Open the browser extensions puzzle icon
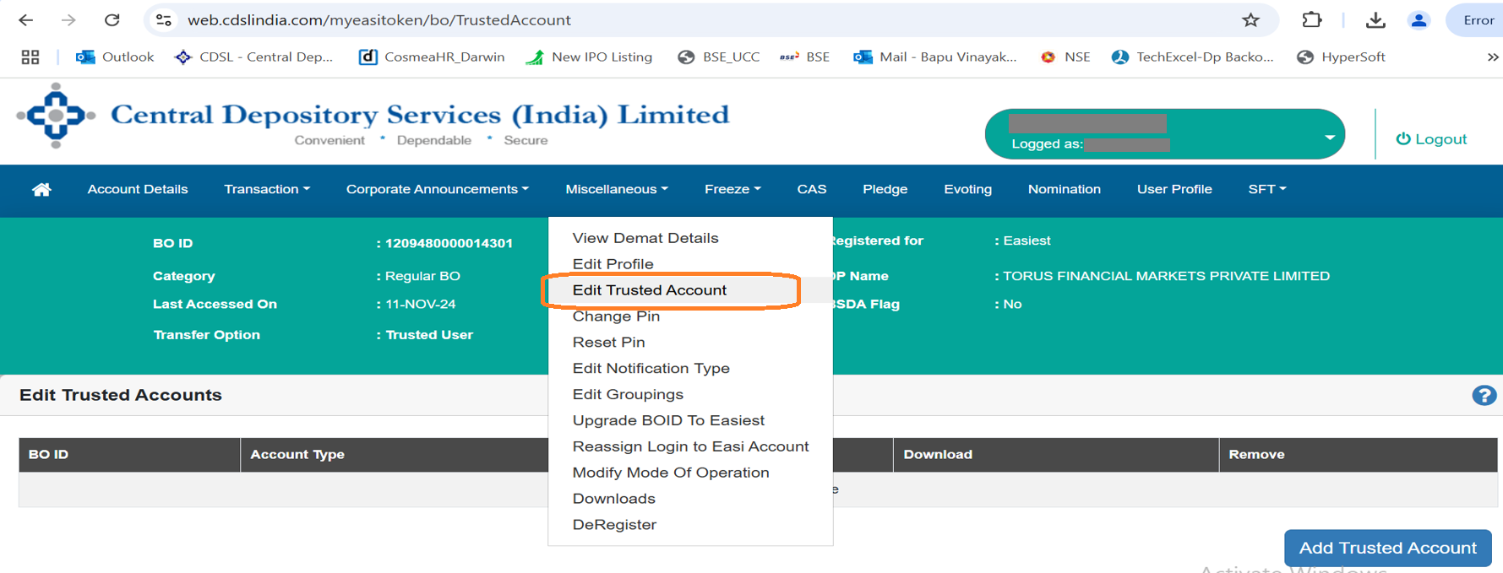The height and width of the screenshot is (573, 1503). coord(1311,20)
